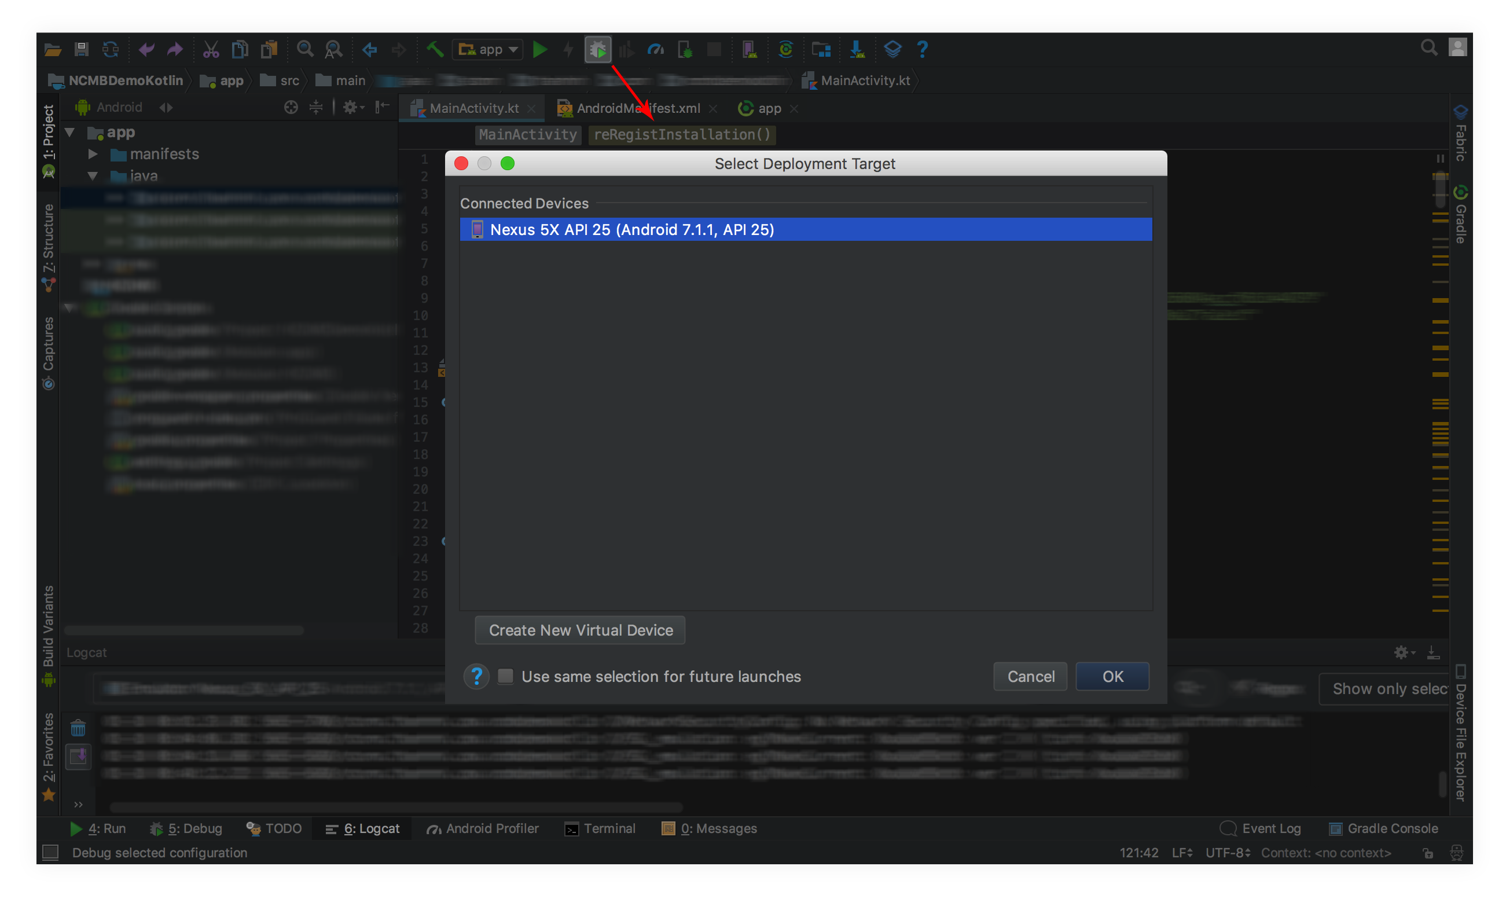Enable Use same selection for future launches
Viewport: 1506px width, 910px height.
[x=505, y=676]
